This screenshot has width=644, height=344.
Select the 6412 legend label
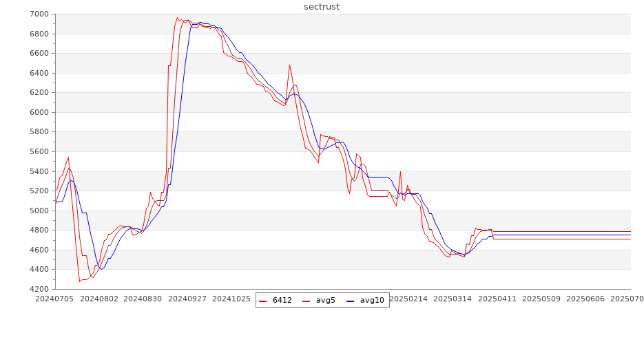[x=282, y=301]
